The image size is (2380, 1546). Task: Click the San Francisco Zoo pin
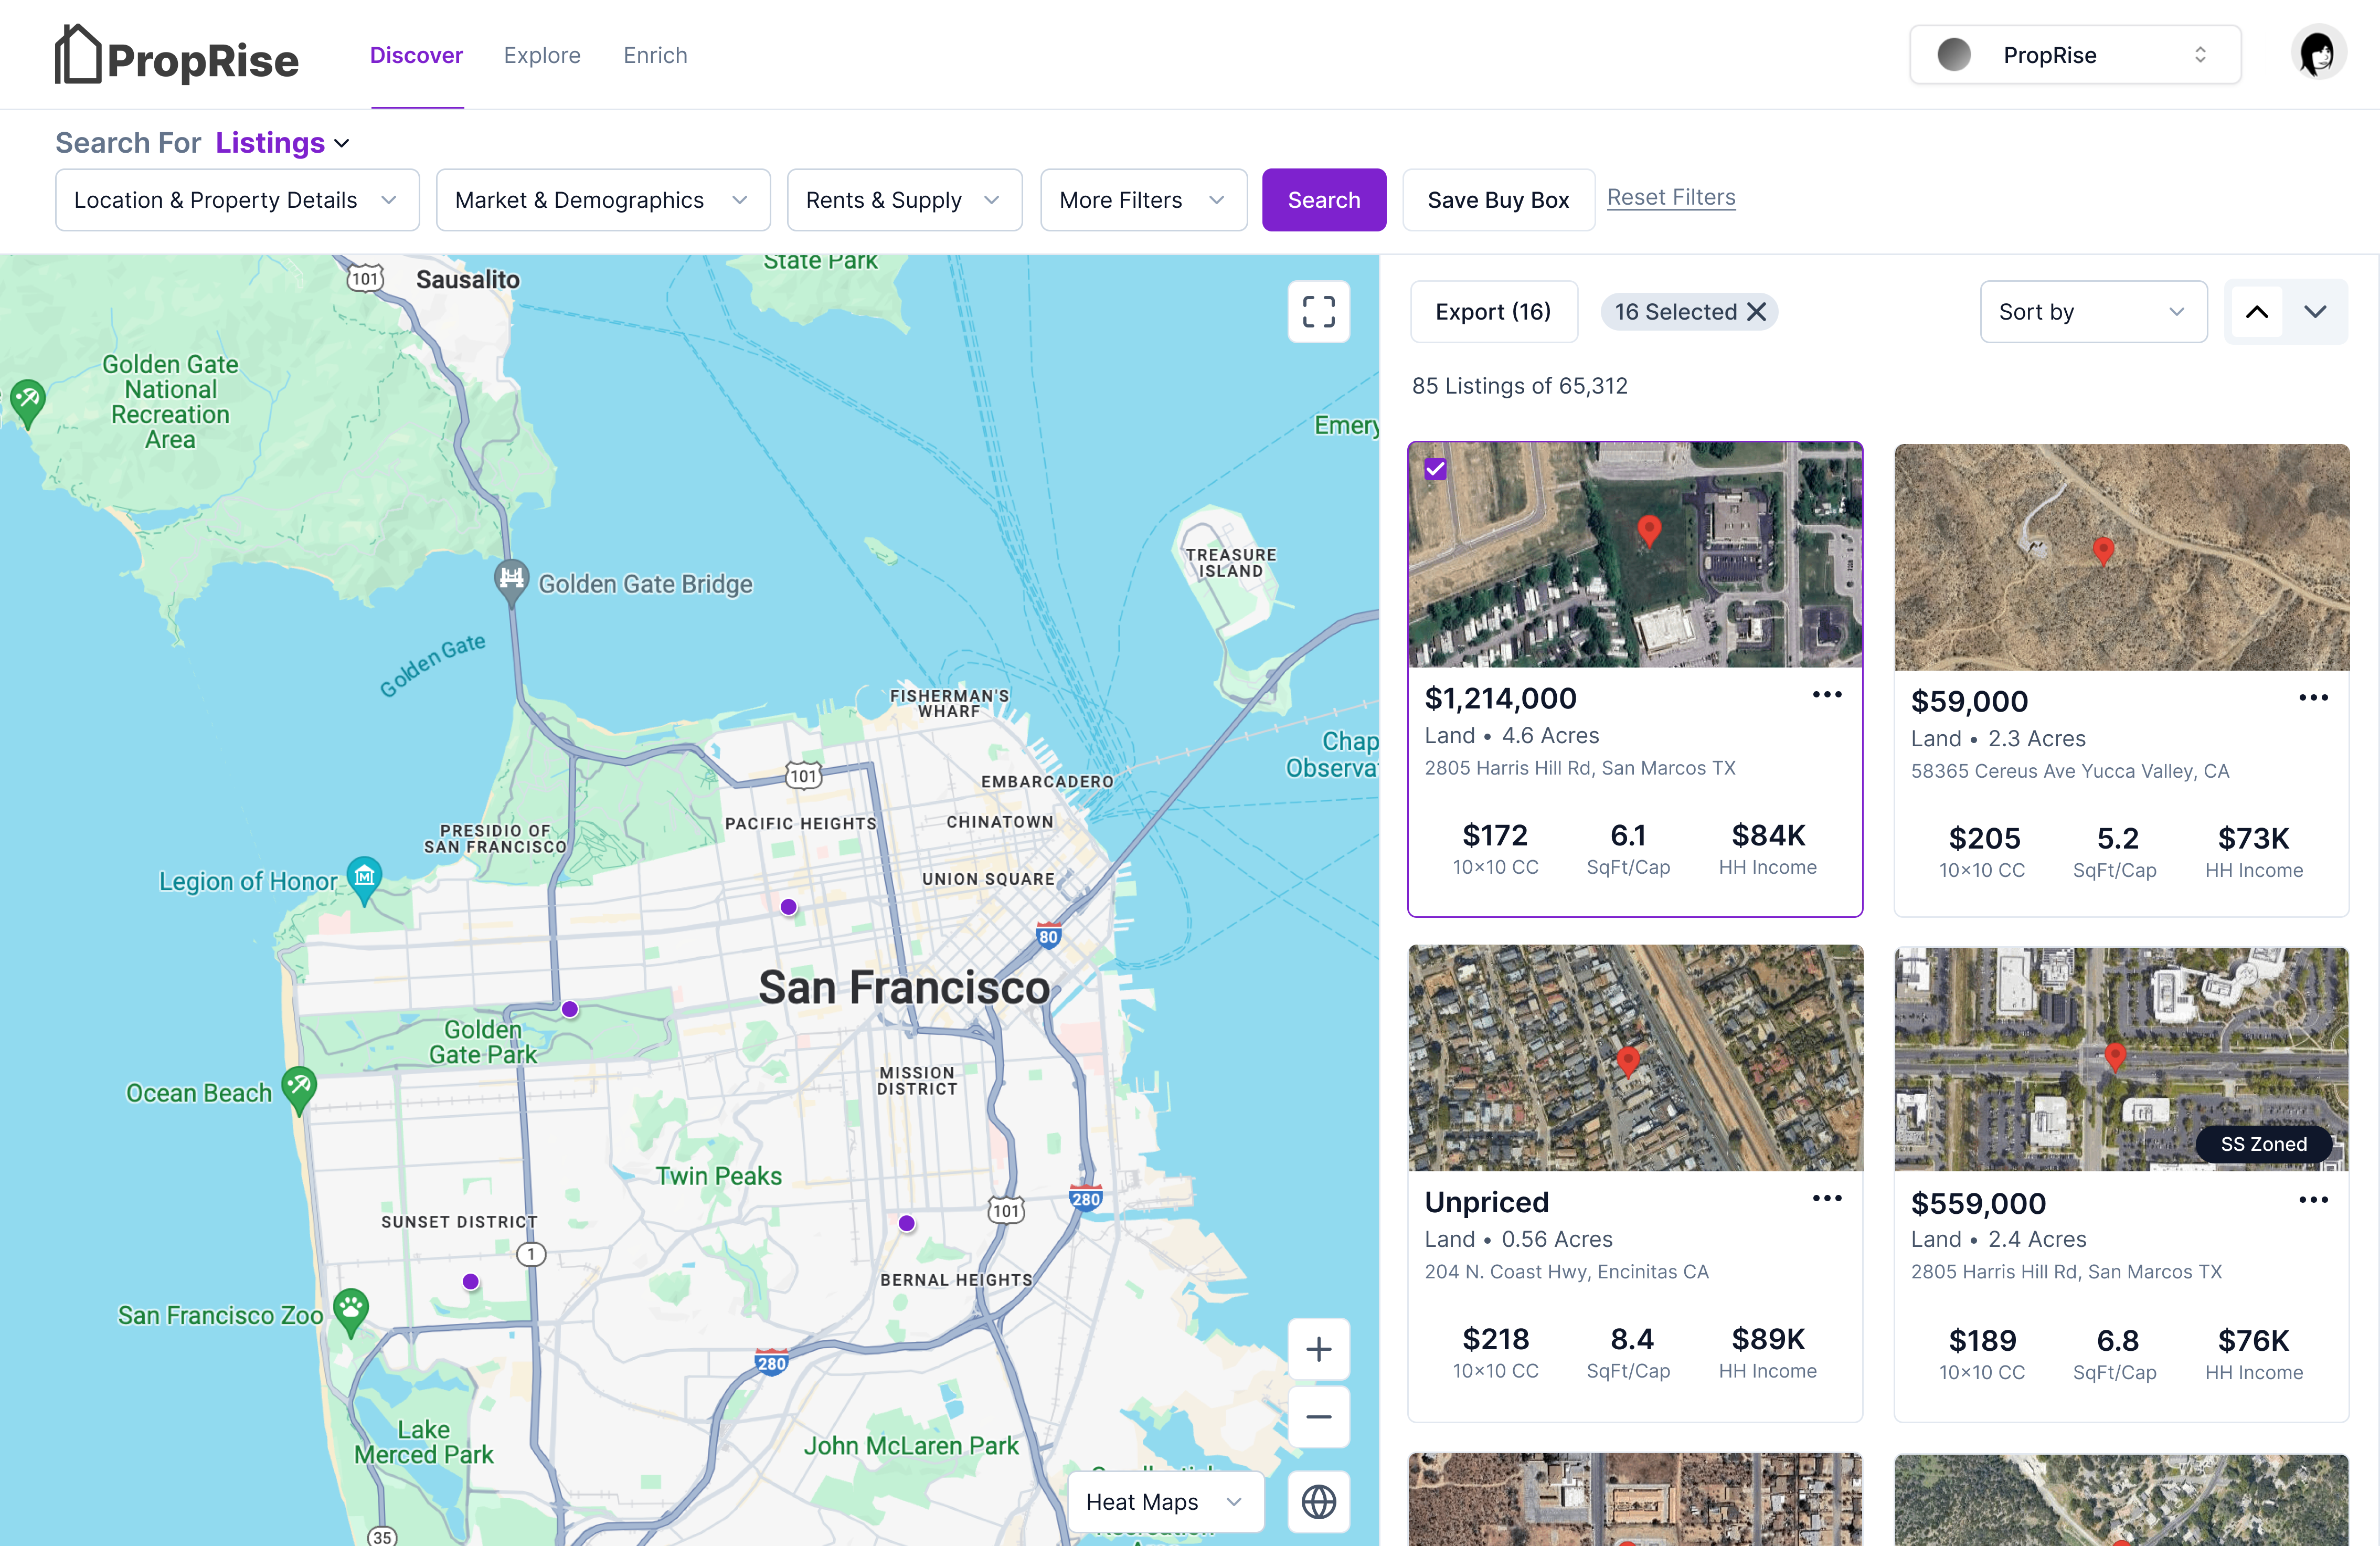point(350,1313)
